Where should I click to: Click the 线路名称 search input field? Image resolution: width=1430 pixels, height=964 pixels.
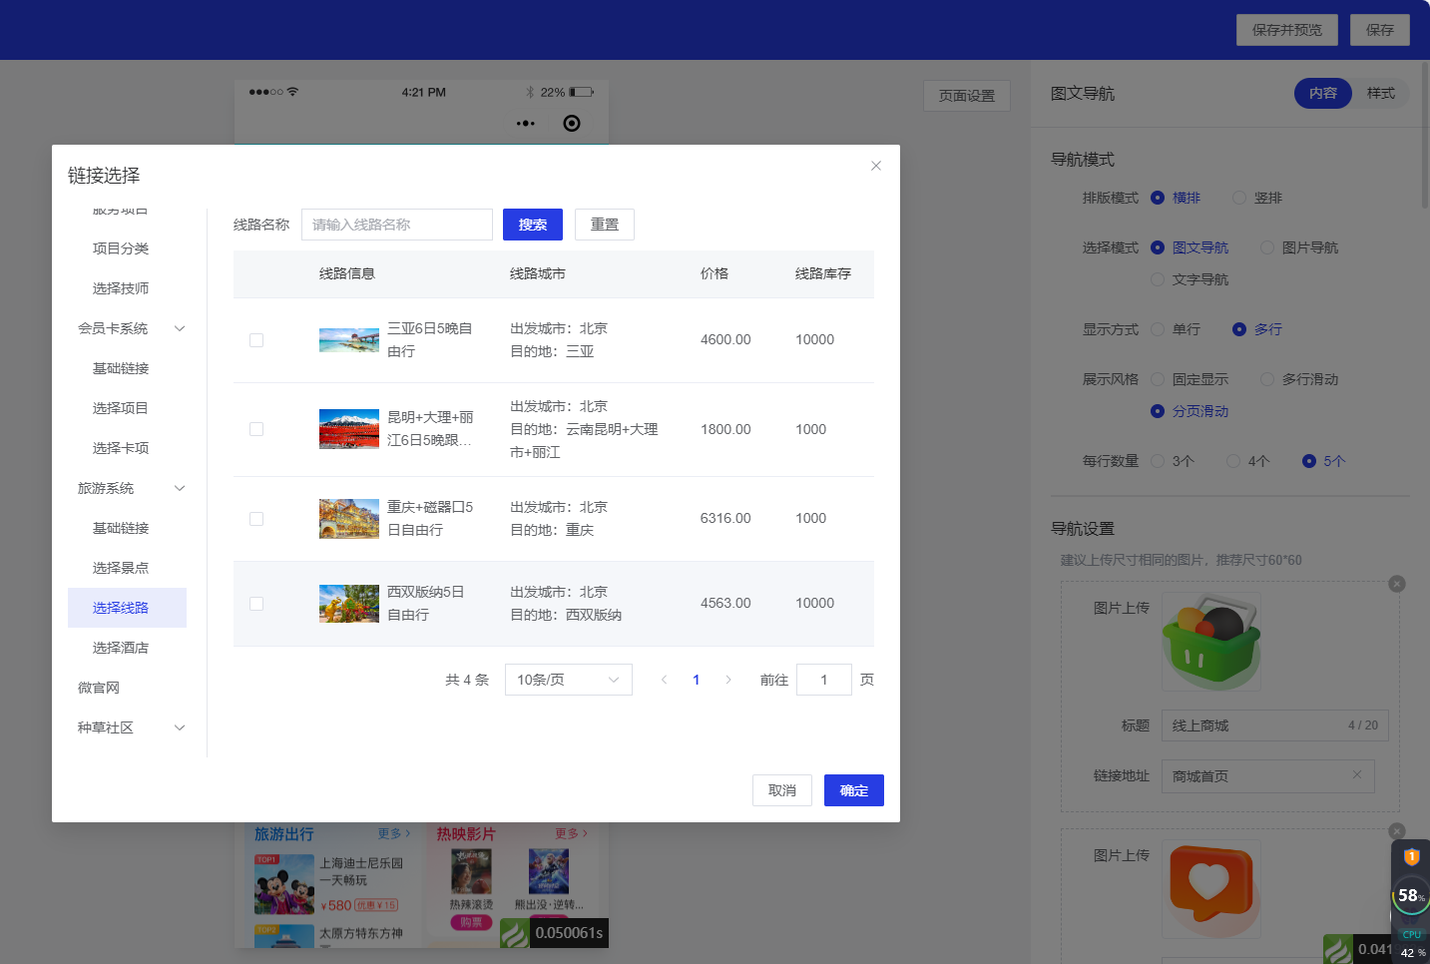click(396, 225)
